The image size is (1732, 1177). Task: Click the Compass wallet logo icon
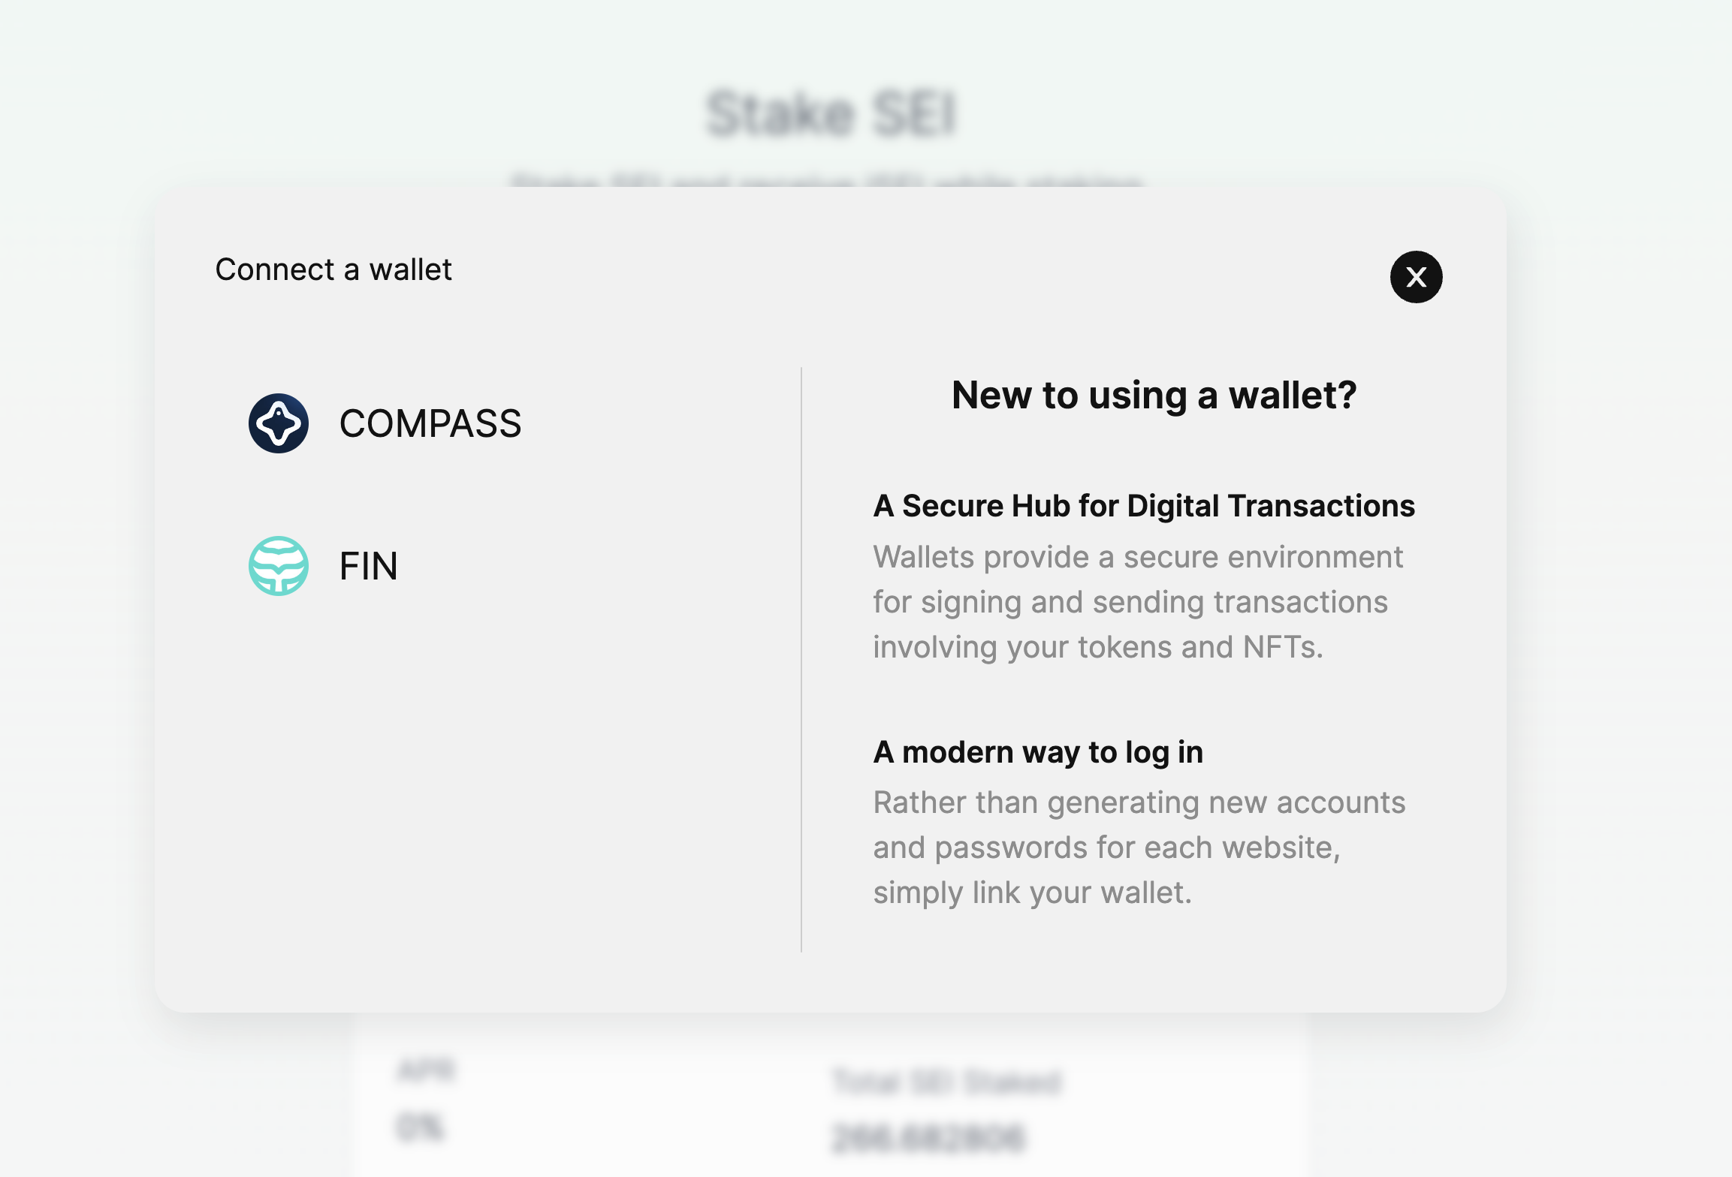279,423
